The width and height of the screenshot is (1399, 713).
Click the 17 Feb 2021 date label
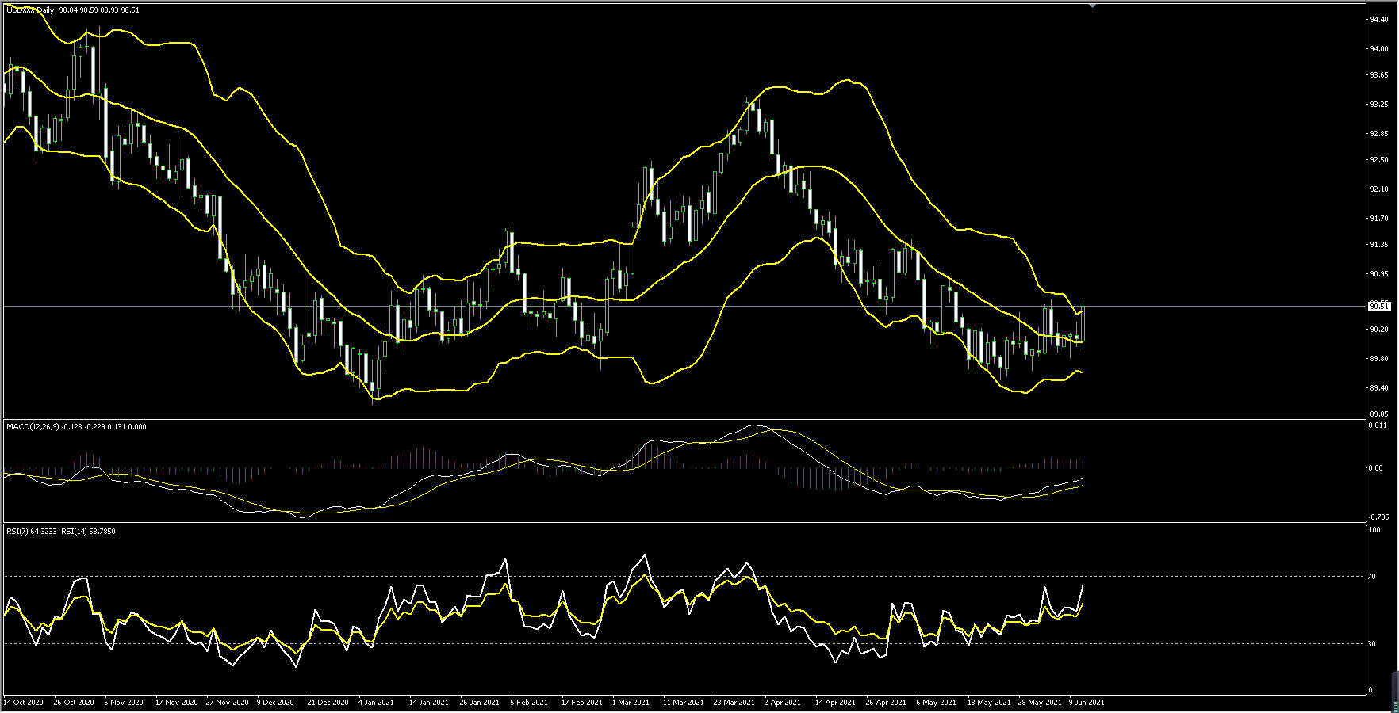pos(581,703)
